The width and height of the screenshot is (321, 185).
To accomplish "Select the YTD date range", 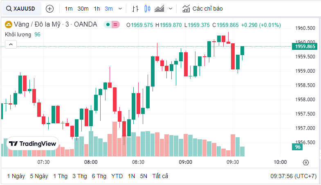I will pyautogui.click(x=117, y=176).
